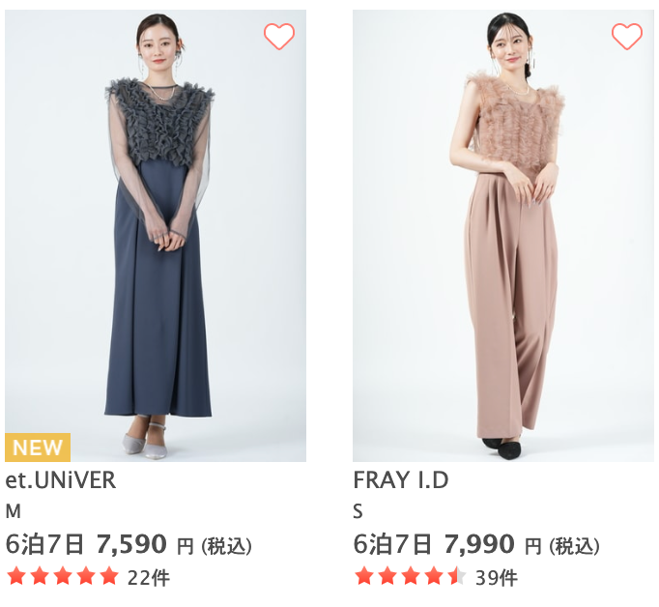Viewport: 659px width, 607px height.
Task: Open the FRAY I.D brand name link
Action: pyautogui.click(x=401, y=480)
